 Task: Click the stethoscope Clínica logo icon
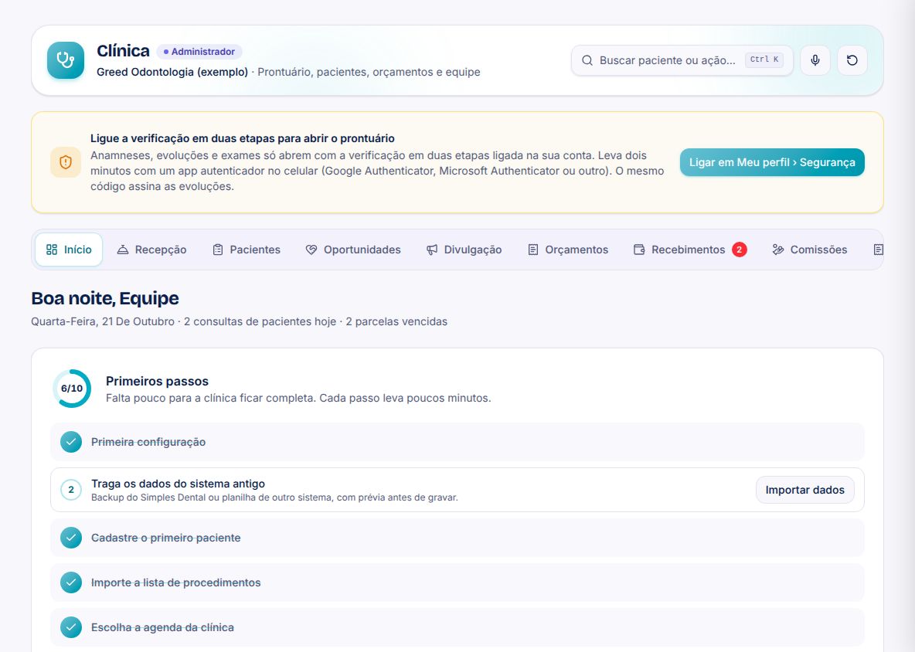point(66,60)
